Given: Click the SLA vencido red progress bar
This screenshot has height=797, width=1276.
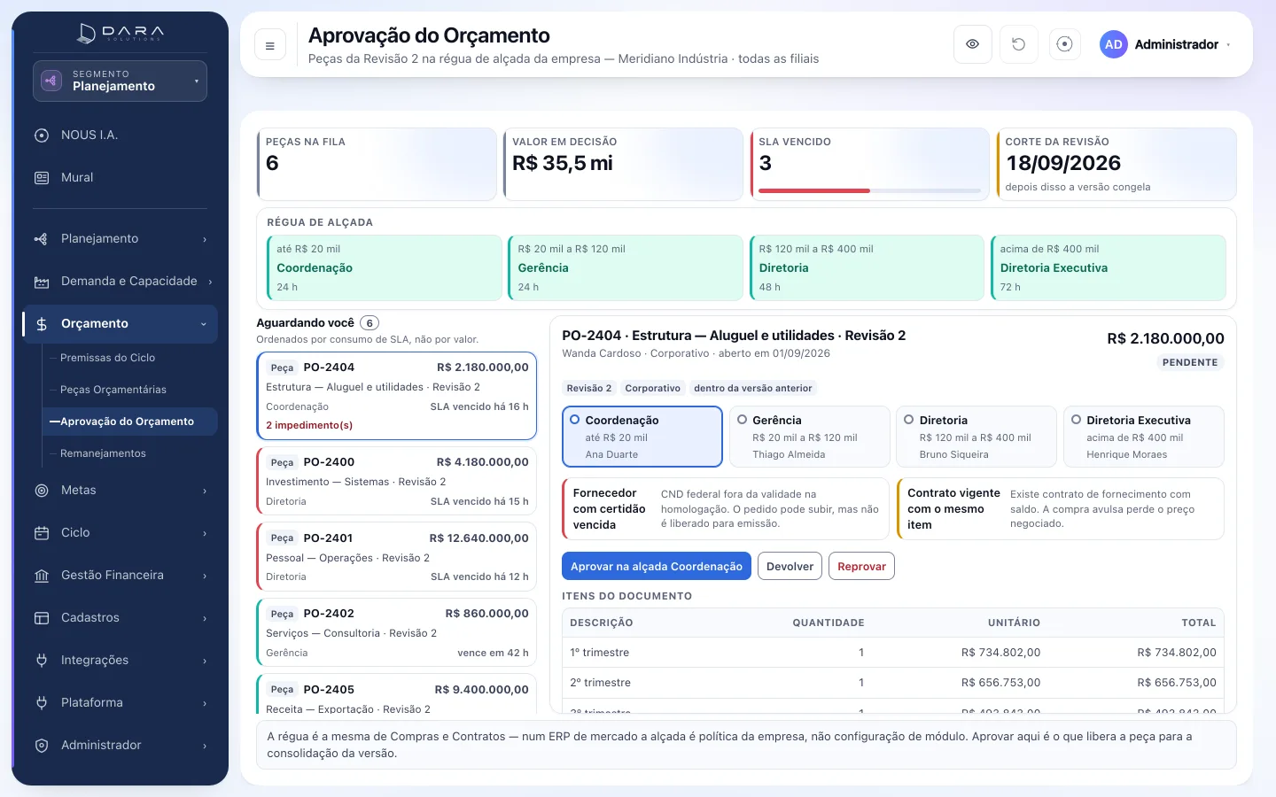Looking at the screenshot, I should pos(814,190).
